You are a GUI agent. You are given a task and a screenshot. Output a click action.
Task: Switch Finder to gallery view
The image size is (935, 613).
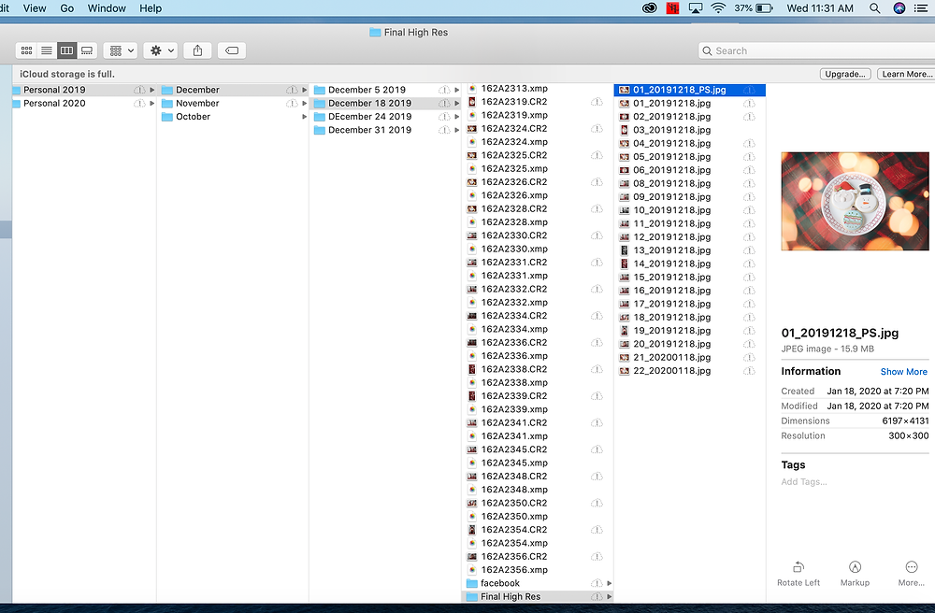pyautogui.click(x=87, y=50)
